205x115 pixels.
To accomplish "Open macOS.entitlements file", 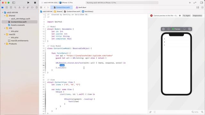I will [x=18, y=41].
